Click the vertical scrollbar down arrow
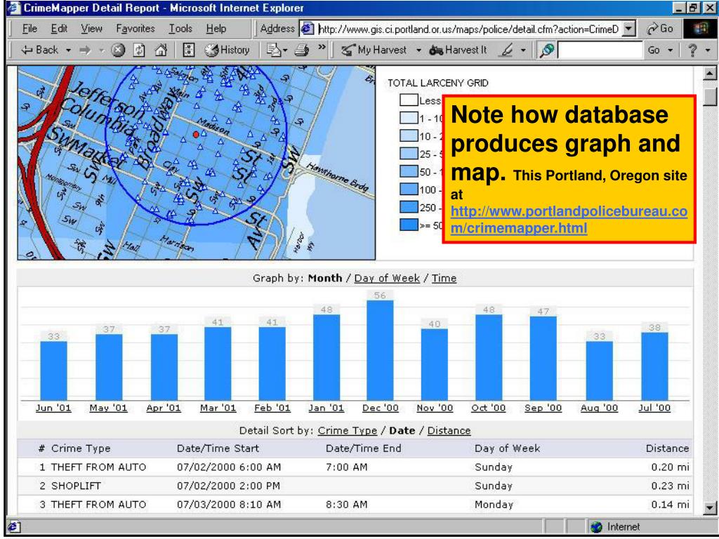 (x=710, y=507)
